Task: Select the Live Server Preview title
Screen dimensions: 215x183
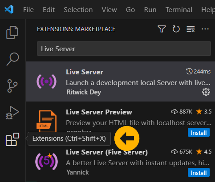Action: point(99,112)
